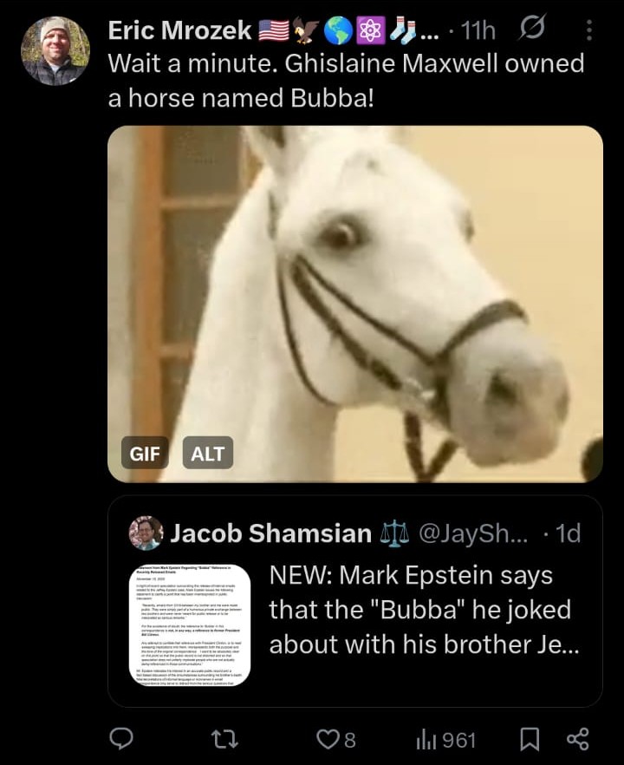Play the white horse GIF

[355, 304]
